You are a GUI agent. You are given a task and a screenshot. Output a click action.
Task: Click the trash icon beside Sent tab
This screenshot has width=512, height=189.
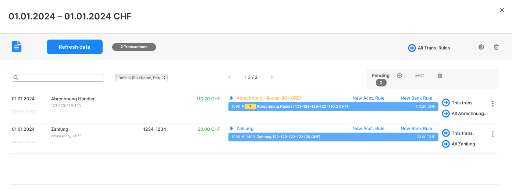click(x=440, y=75)
